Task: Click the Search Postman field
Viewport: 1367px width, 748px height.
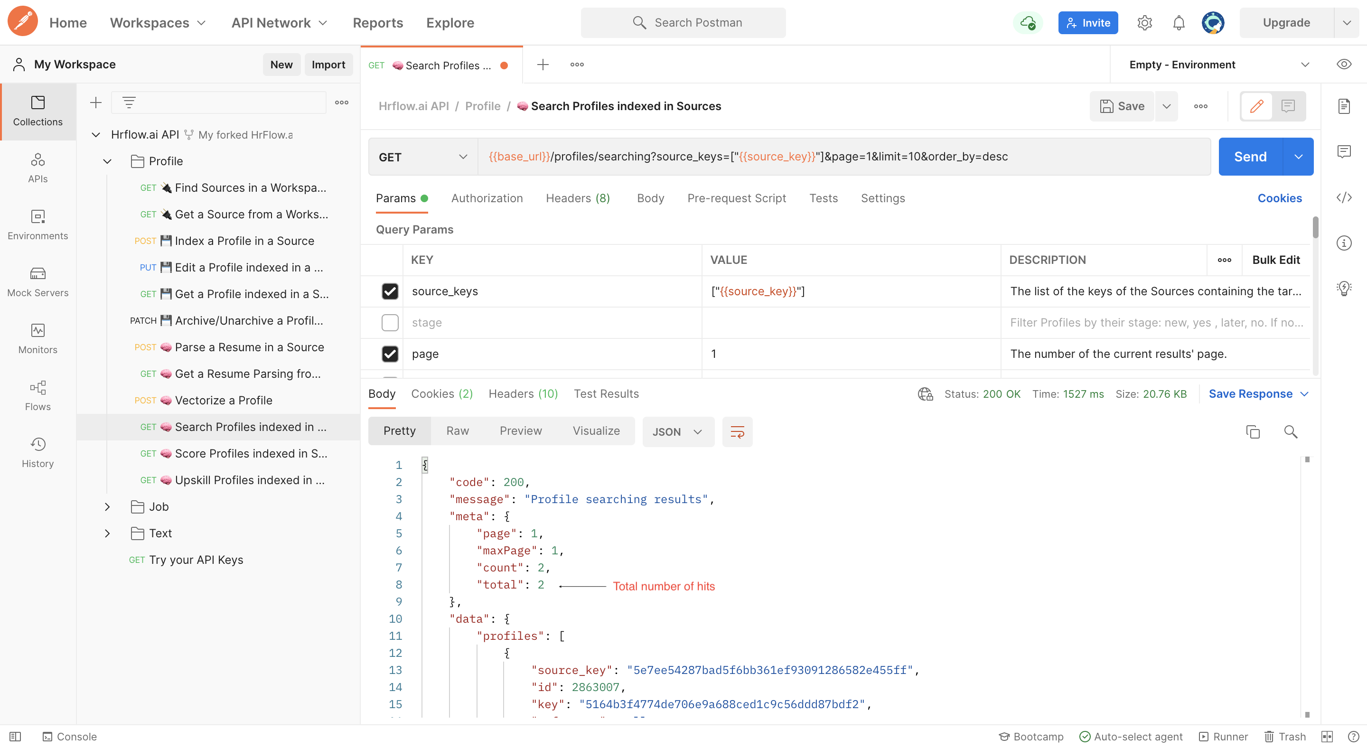Action: 683,23
